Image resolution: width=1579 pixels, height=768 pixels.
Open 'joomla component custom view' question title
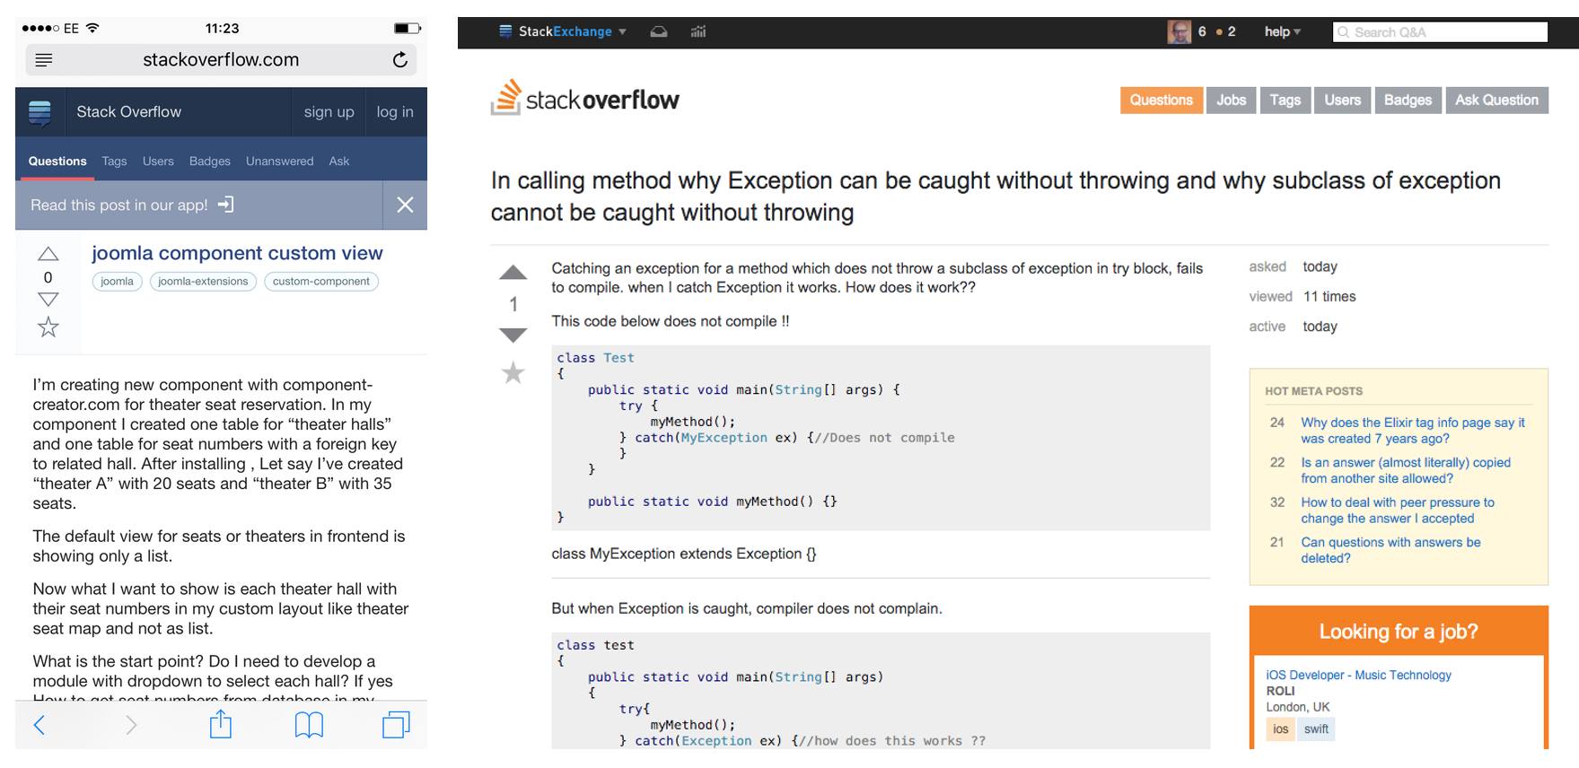[237, 253]
